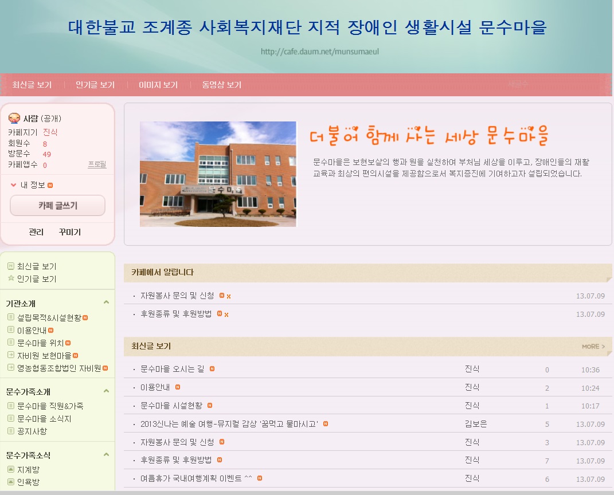Open the 인기글 보기 tab in top bar

click(x=95, y=85)
